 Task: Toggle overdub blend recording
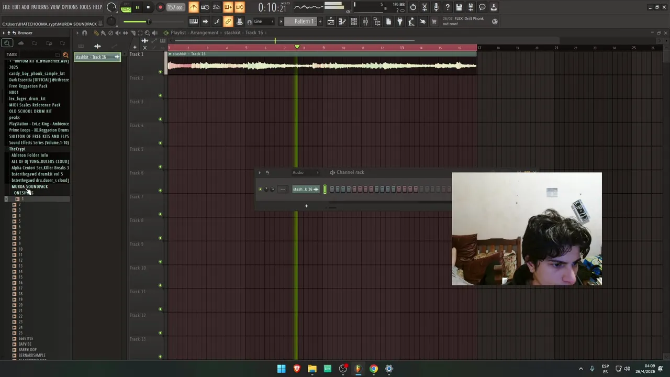228,7
